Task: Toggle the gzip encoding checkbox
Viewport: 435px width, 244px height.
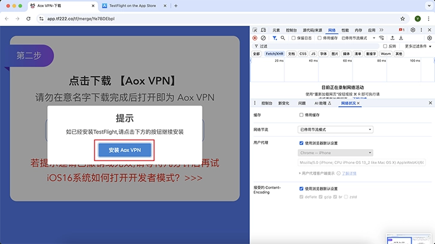Action: coord(320,197)
